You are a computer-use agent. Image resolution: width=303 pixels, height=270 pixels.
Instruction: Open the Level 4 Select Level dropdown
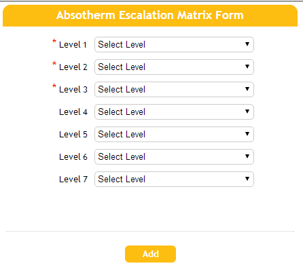174,112
